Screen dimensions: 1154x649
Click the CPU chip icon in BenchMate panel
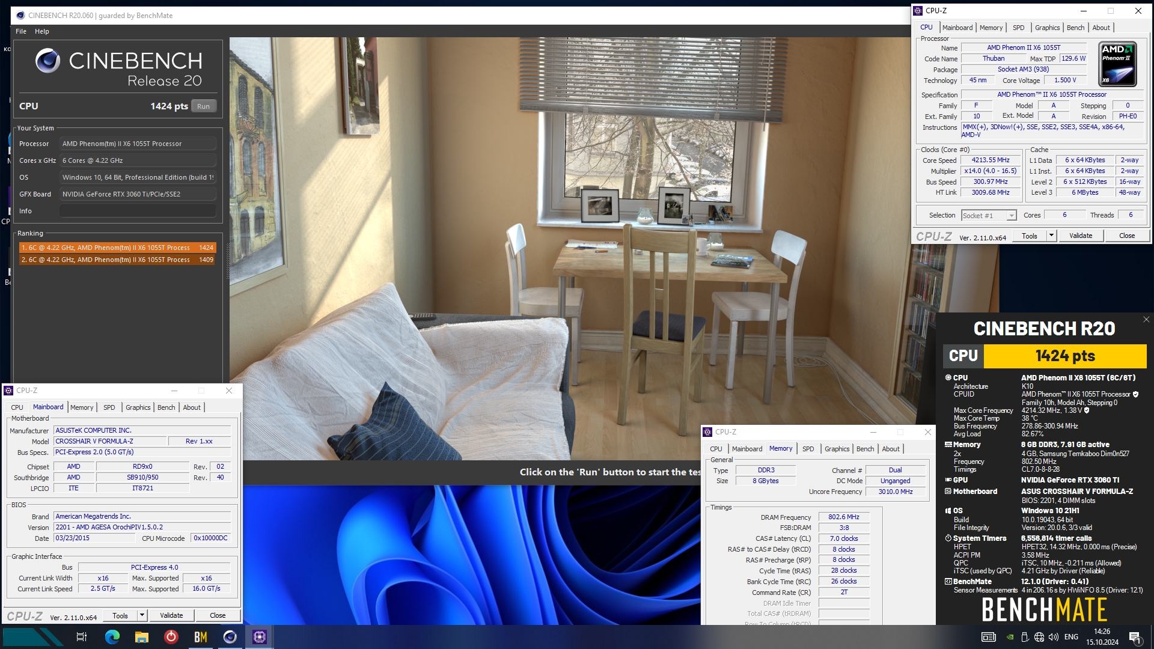click(948, 378)
